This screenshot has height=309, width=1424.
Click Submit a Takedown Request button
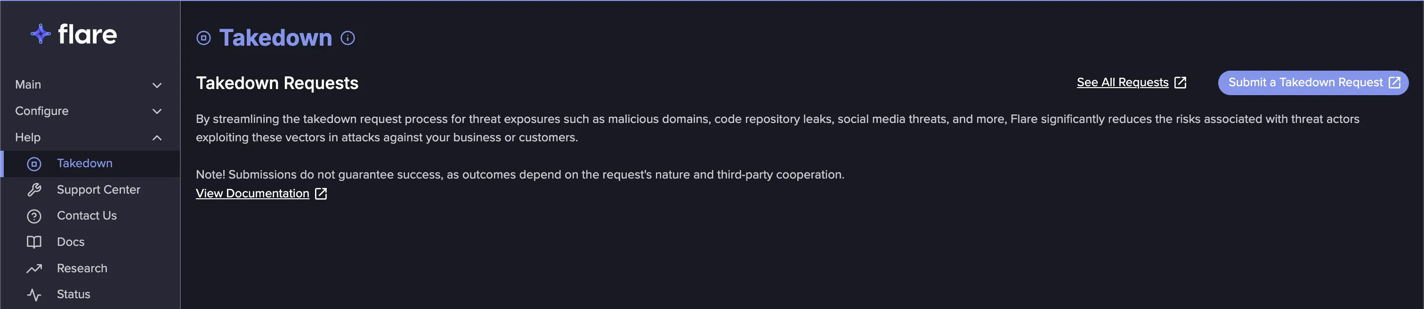pos(1313,83)
